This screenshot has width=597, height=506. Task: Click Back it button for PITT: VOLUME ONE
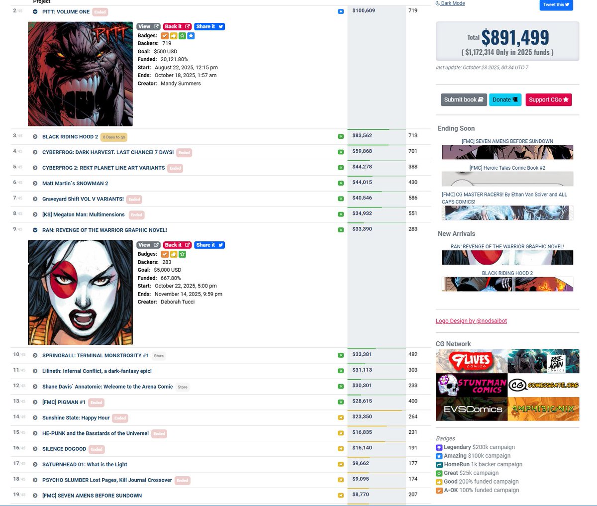click(x=178, y=26)
